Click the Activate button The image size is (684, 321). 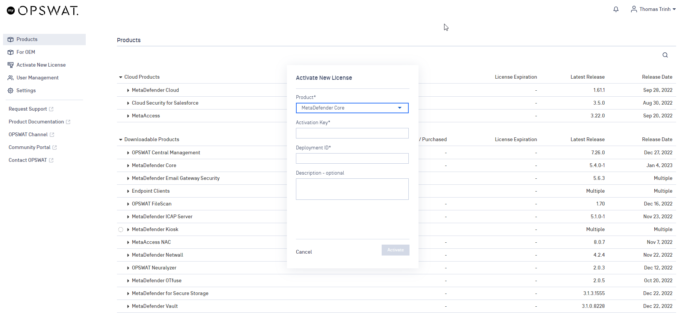click(395, 250)
